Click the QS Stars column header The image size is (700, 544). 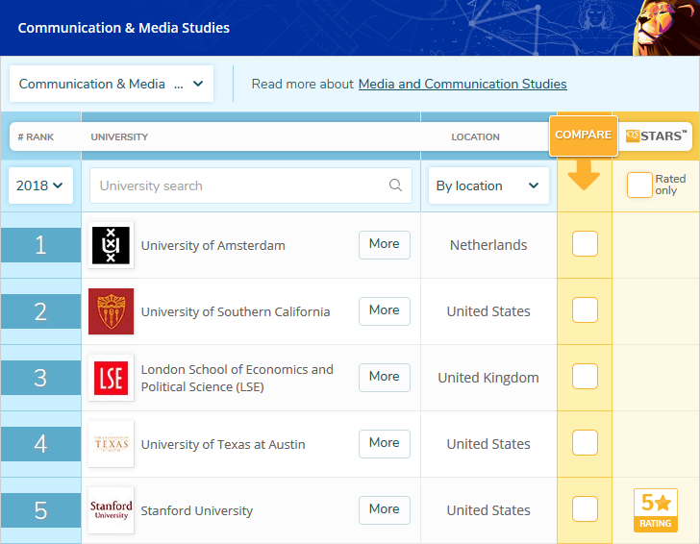pyautogui.click(x=656, y=136)
